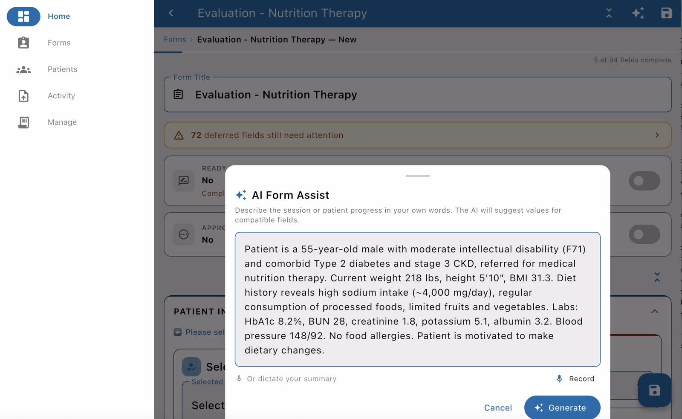
Task: Open AI assist via the sparkle icon in header
Action: (x=638, y=13)
